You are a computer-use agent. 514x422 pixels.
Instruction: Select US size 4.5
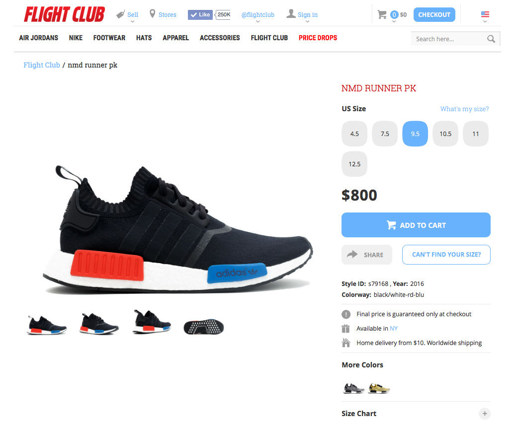click(354, 134)
